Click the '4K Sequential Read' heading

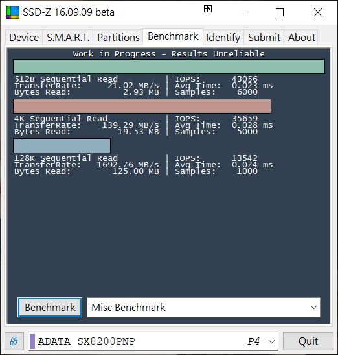tap(61, 118)
